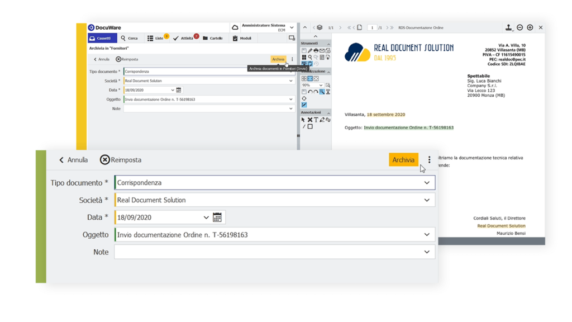The image size is (572, 322).
Task: Click the download icon in Strumenti panel
Action: pos(328,58)
